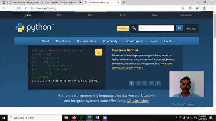Expand the Socialize menu
This screenshot has height=121, width=216.
[x=191, y=29]
